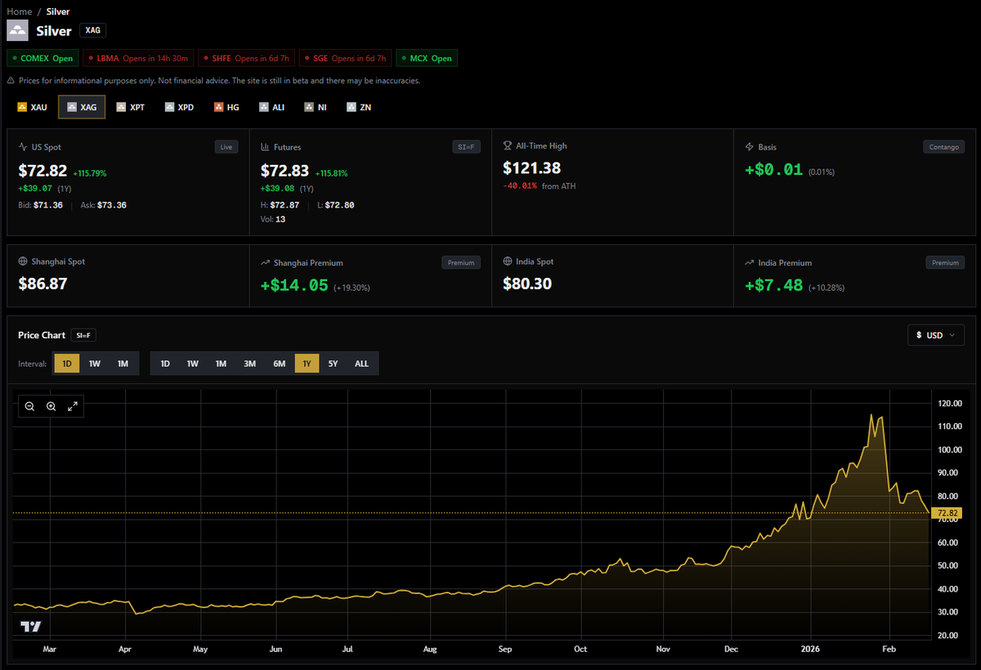Click the TradingView logo in the chart
This screenshot has width=981, height=670.
coord(31,627)
